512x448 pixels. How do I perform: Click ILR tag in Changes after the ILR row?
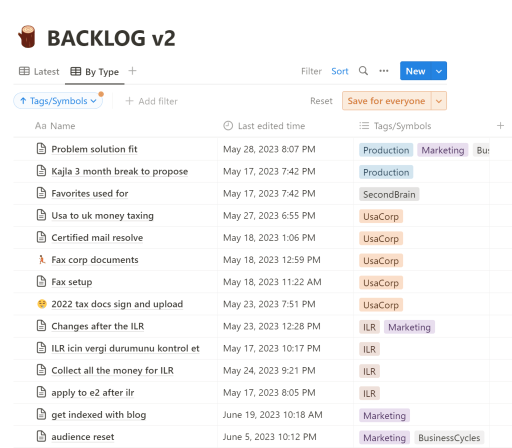369,327
